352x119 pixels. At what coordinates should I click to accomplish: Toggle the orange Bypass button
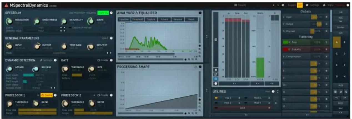pos(300,5)
